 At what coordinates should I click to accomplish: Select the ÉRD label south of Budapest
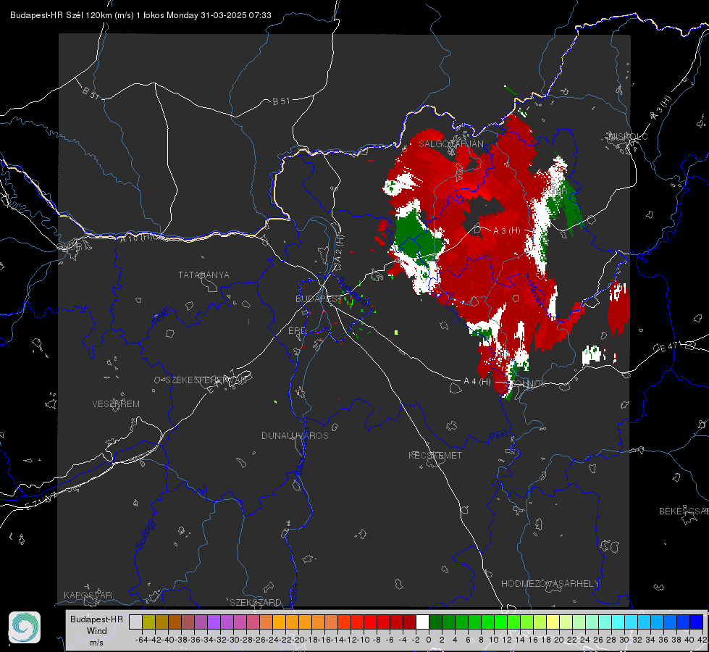click(297, 331)
